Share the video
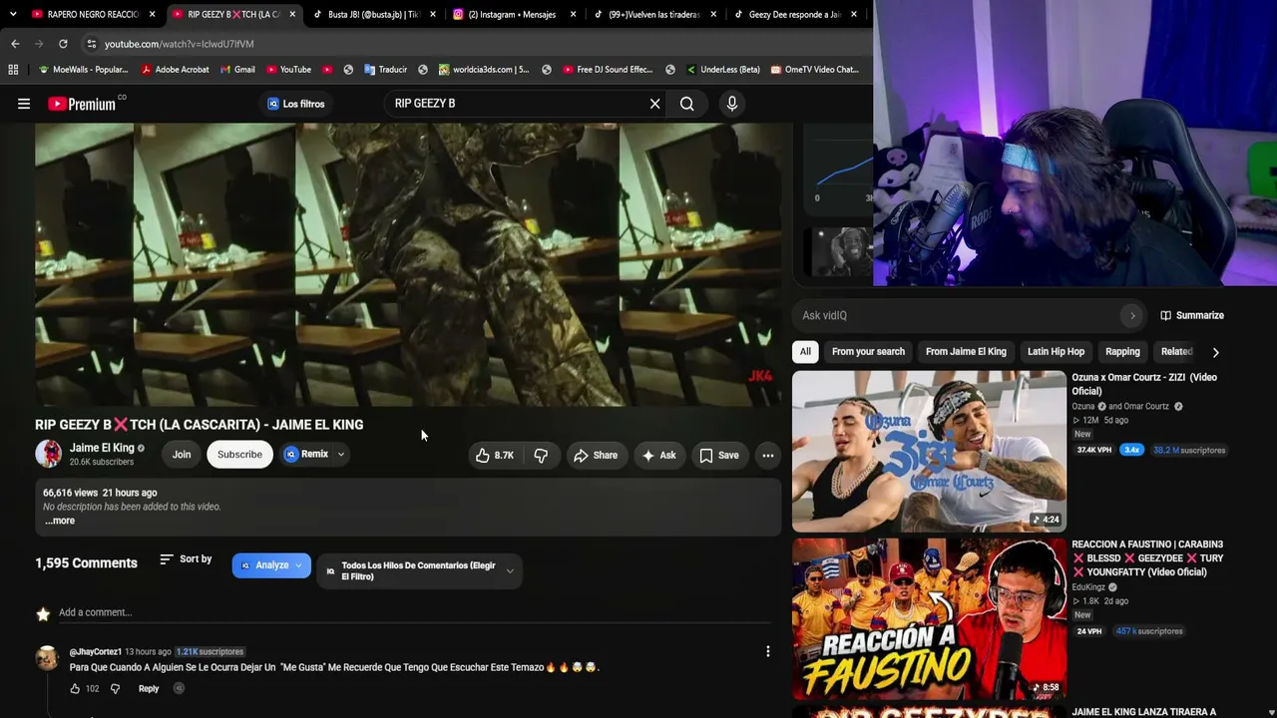This screenshot has height=718, width=1277. 596,455
